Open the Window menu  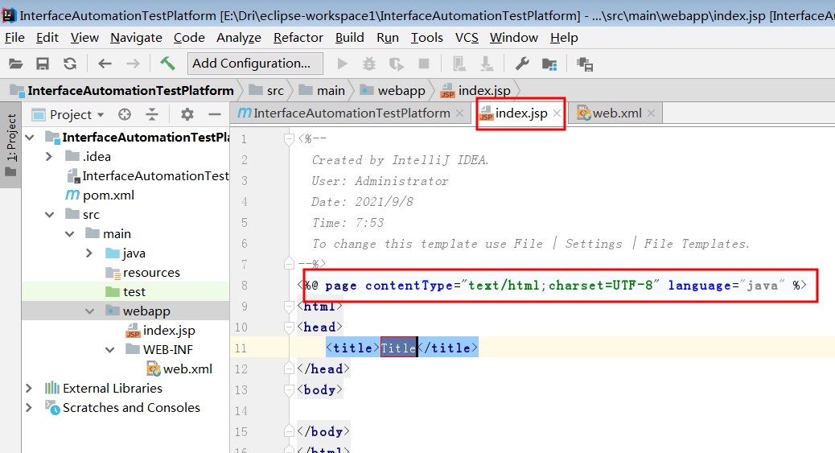point(514,38)
